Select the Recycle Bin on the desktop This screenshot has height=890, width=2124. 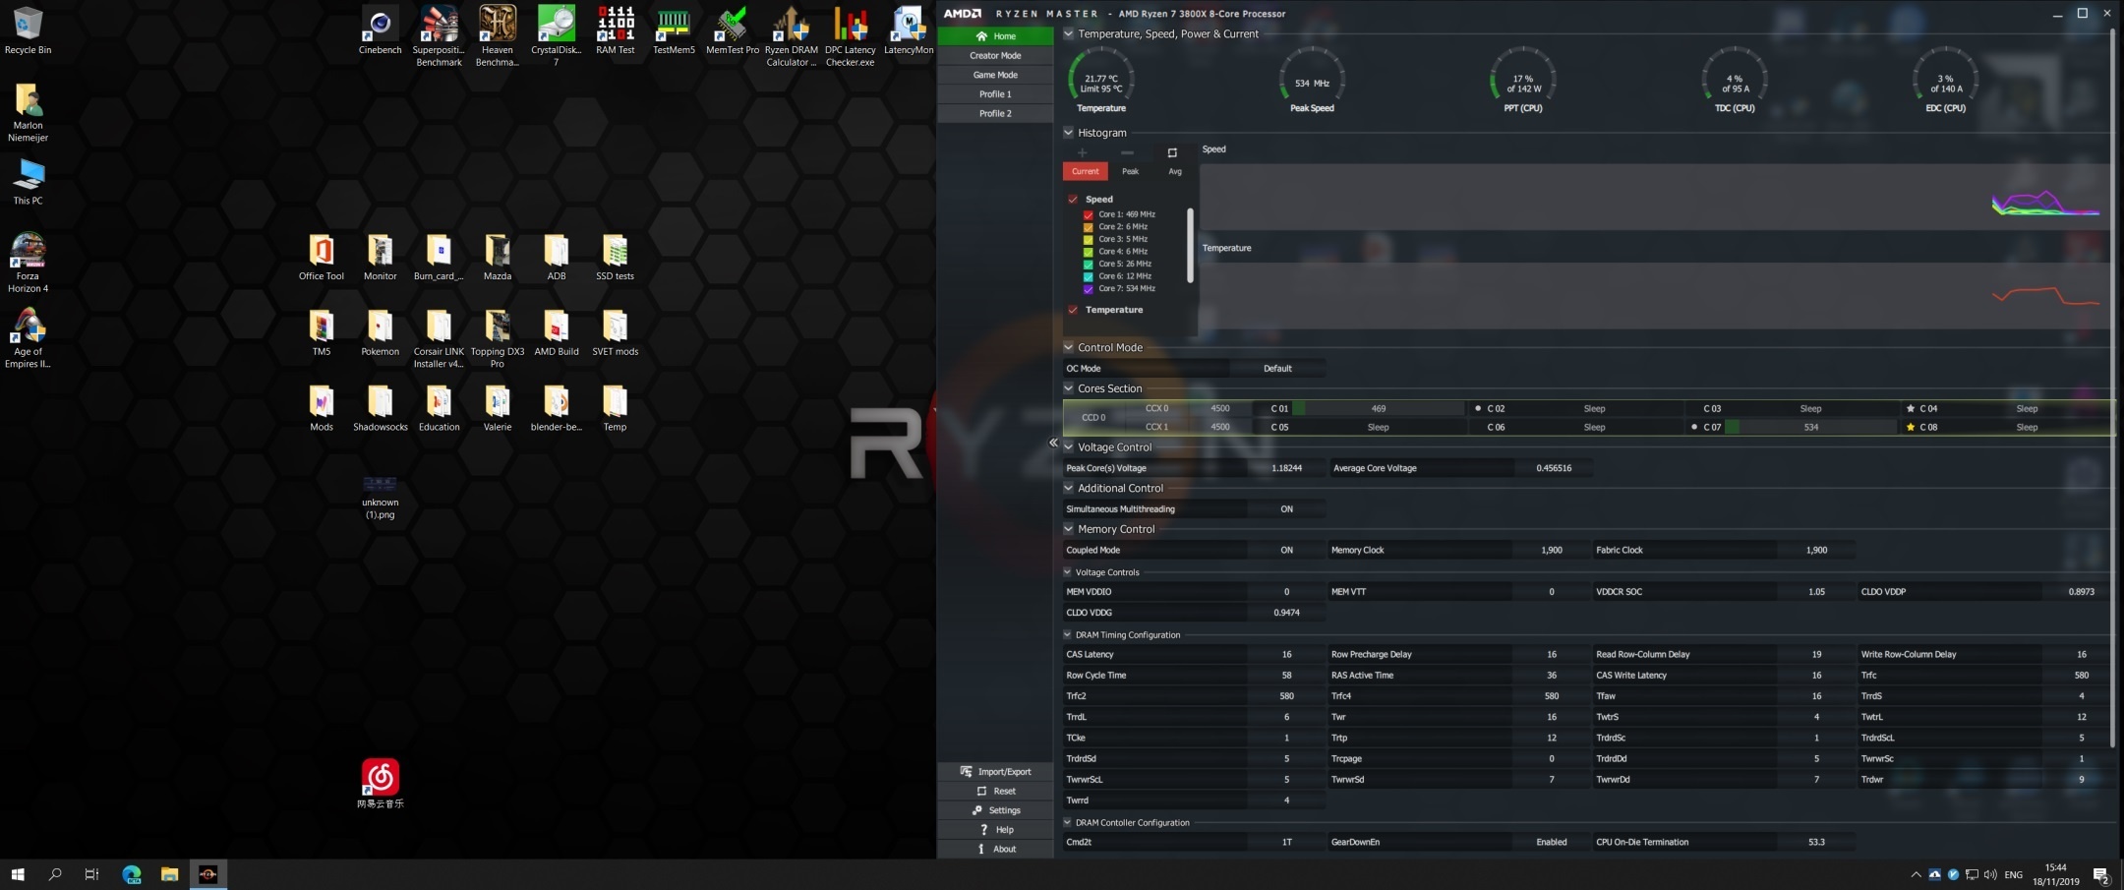[28, 31]
